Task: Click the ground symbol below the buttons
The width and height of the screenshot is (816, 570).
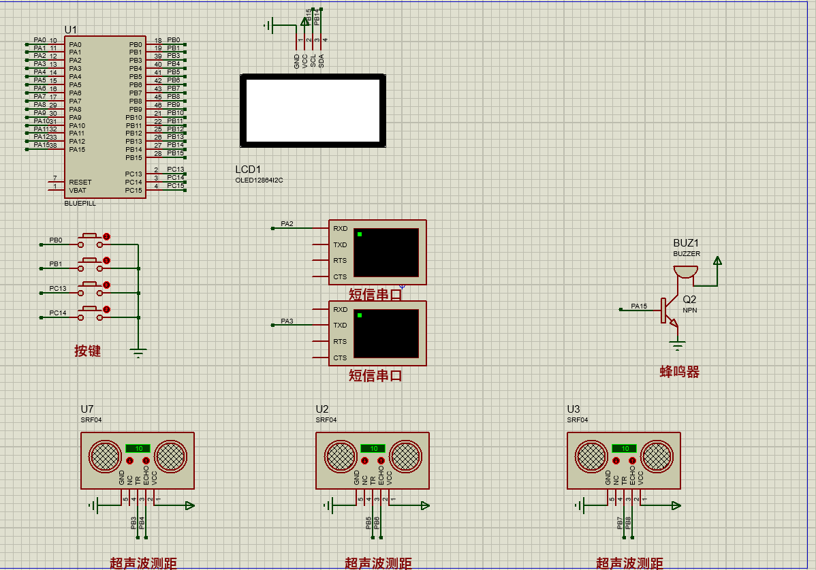Action: point(138,353)
